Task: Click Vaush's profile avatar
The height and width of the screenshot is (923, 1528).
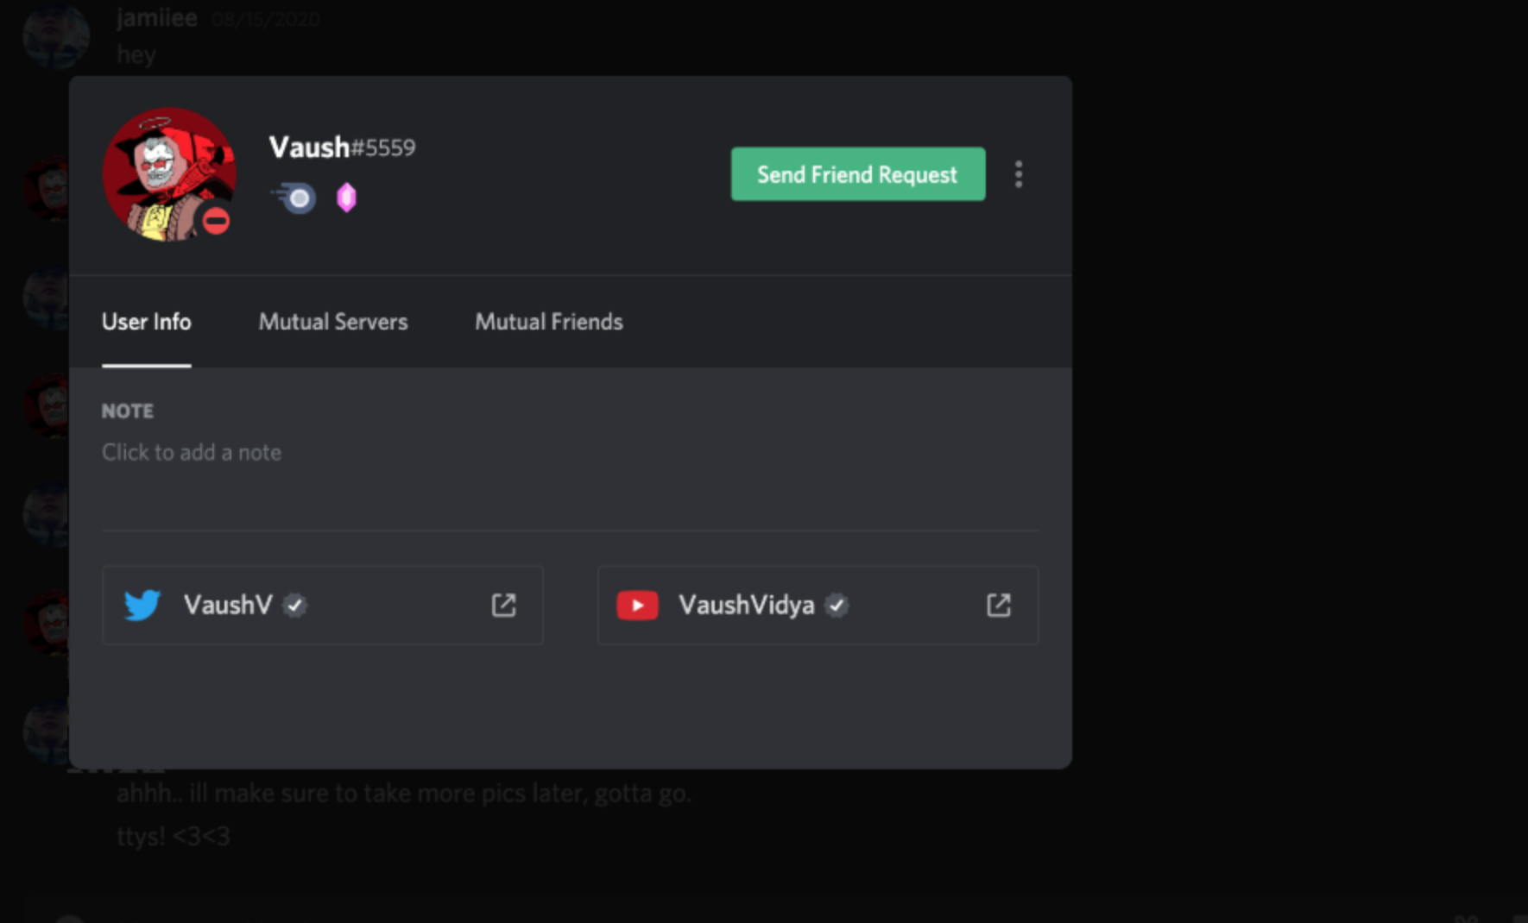Action: coord(169,174)
